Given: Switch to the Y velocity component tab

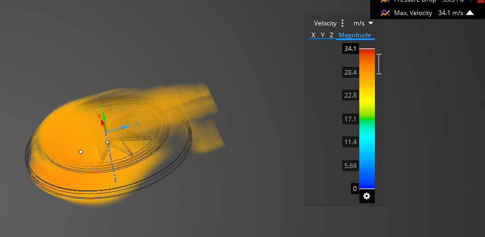Looking at the screenshot, I should pyautogui.click(x=322, y=35).
